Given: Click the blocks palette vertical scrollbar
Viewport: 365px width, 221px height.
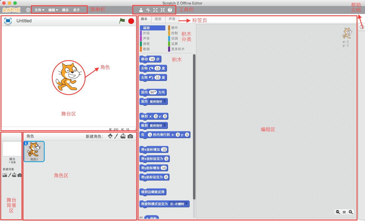Looking at the screenshot, I should pyautogui.click(x=194, y=127).
